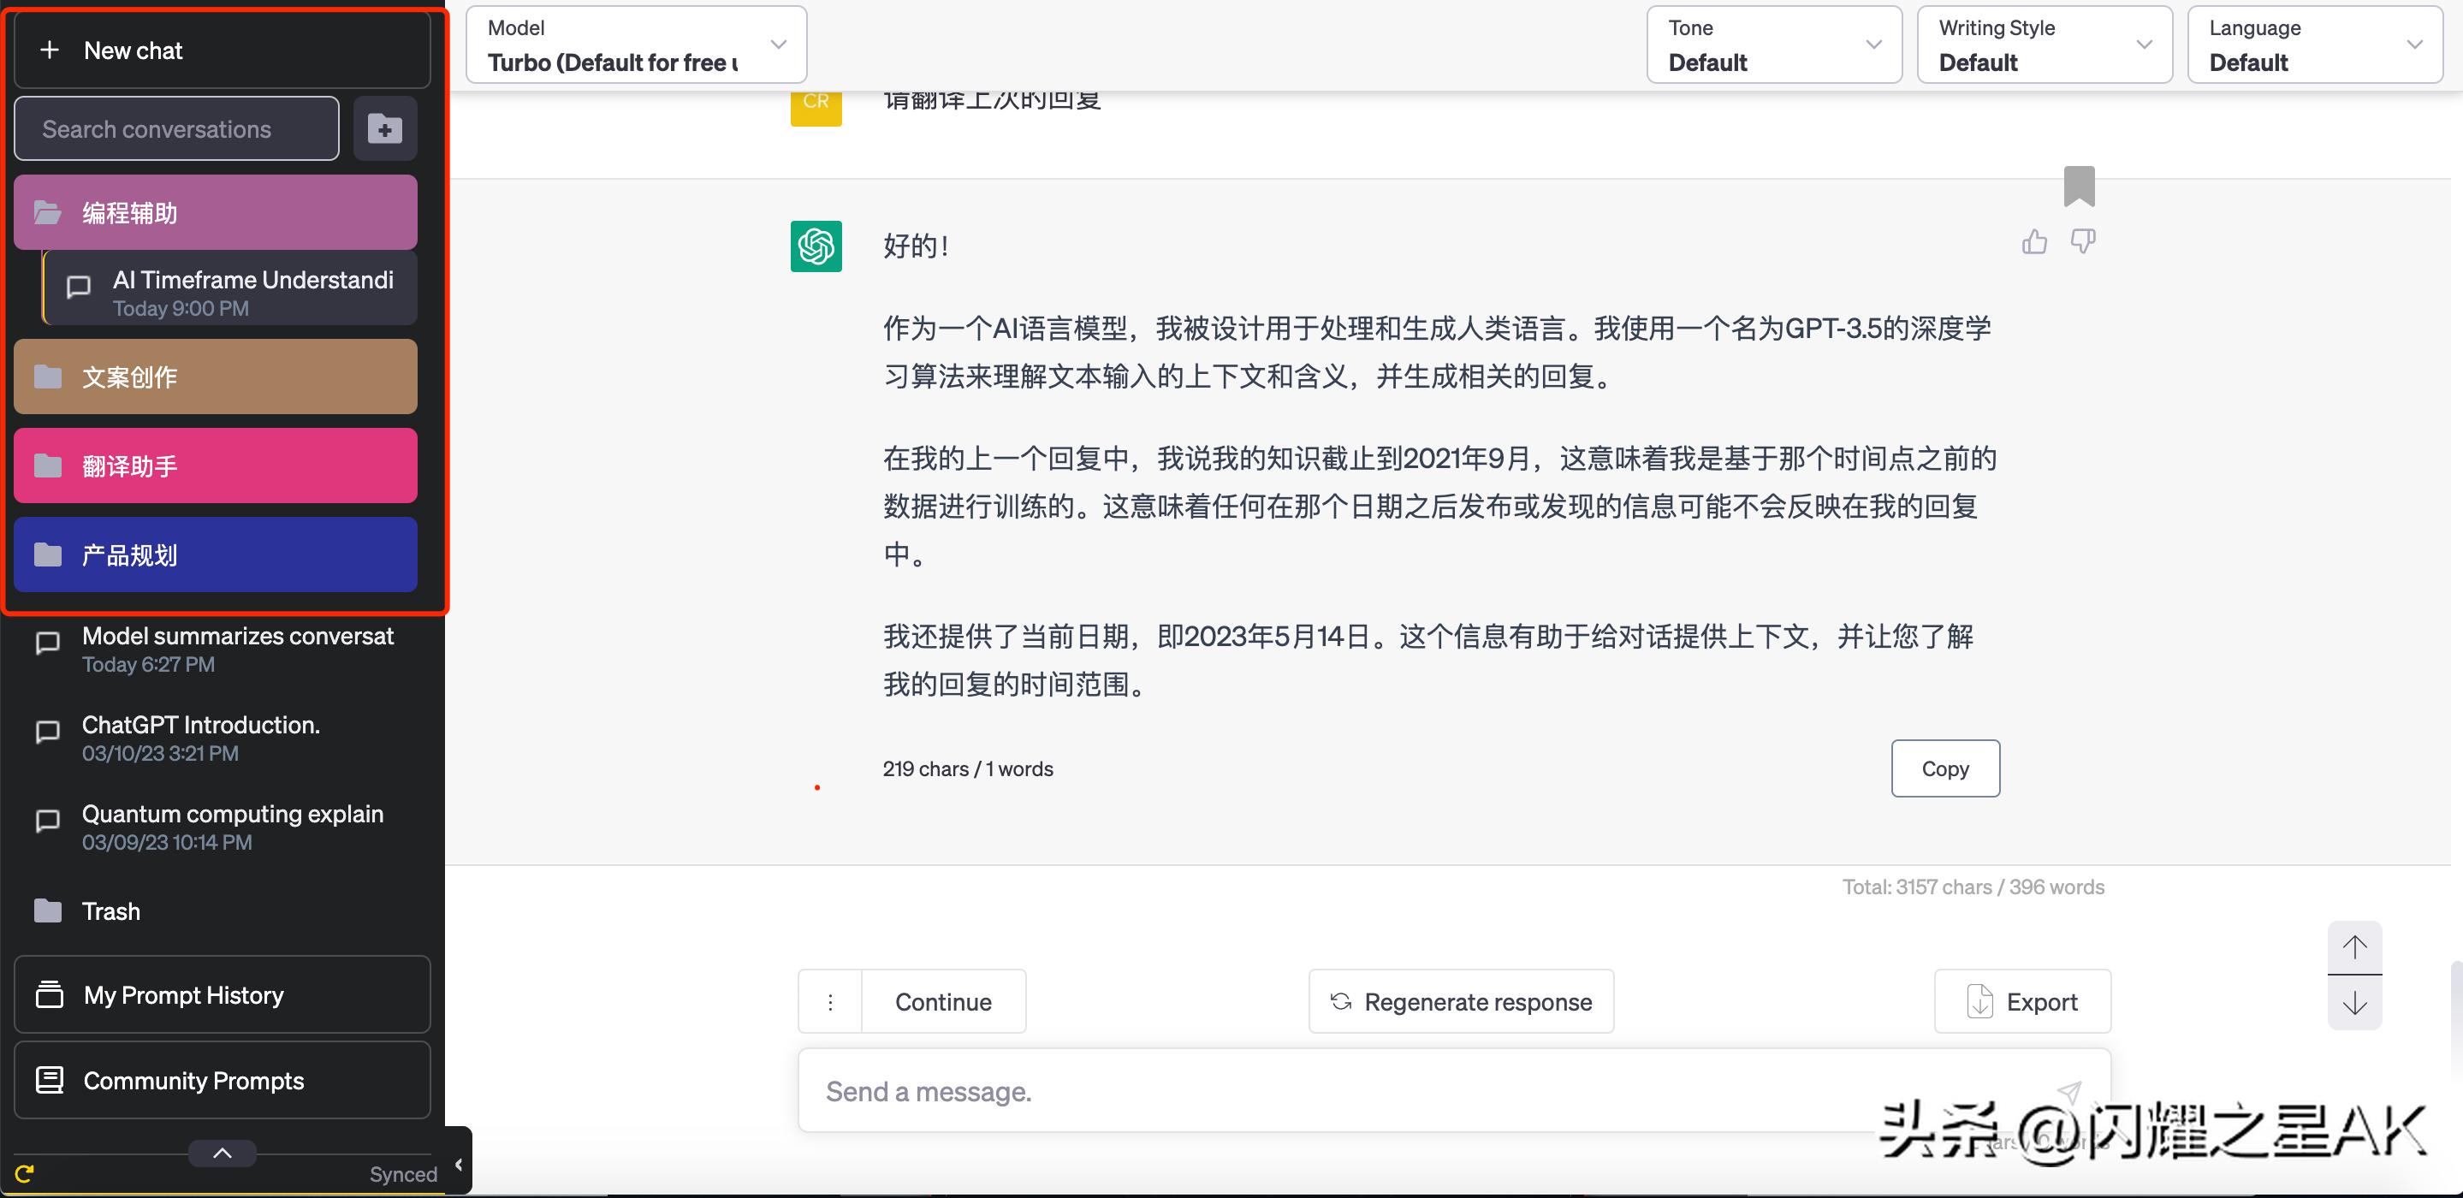Click the Send a message input field
Viewport: 2463px width, 1198px height.
[x=1338, y=1090]
